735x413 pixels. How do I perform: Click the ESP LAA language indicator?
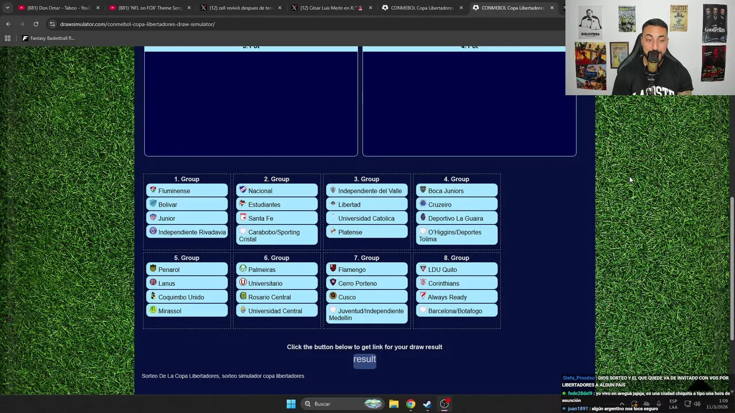[x=673, y=404]
